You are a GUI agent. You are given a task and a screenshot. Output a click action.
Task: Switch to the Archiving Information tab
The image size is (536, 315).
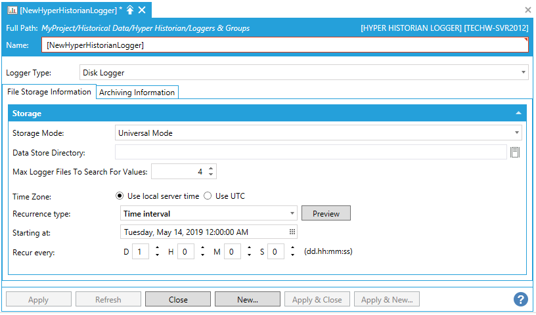point(137,93)
